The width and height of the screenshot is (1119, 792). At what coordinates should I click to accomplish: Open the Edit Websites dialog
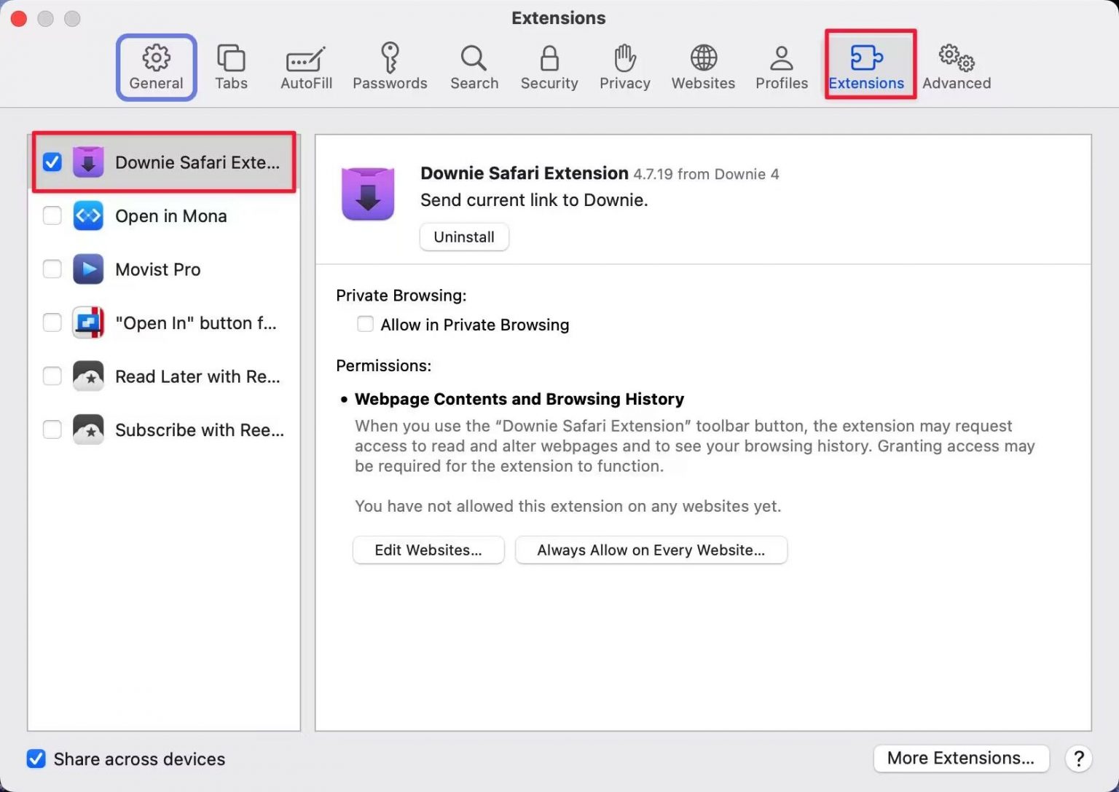[428, 550]
